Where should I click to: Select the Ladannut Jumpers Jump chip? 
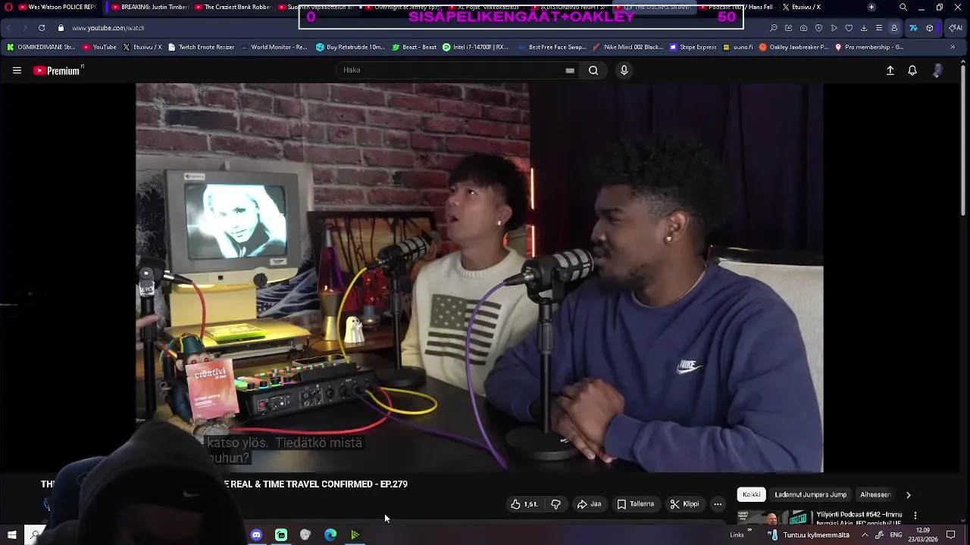click(x=810, y=495)
